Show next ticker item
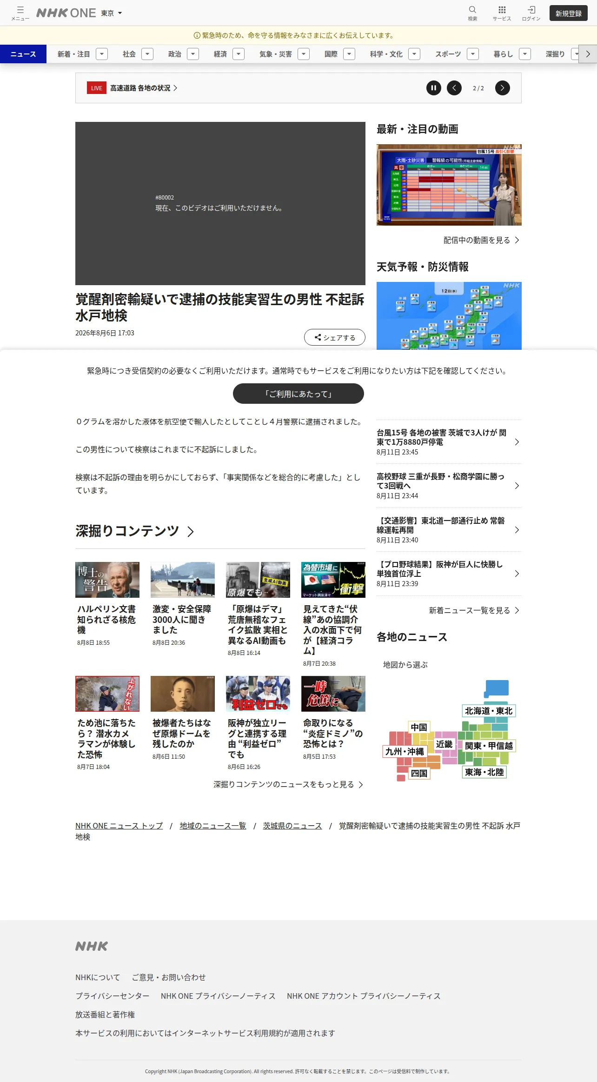 [503, 88]
